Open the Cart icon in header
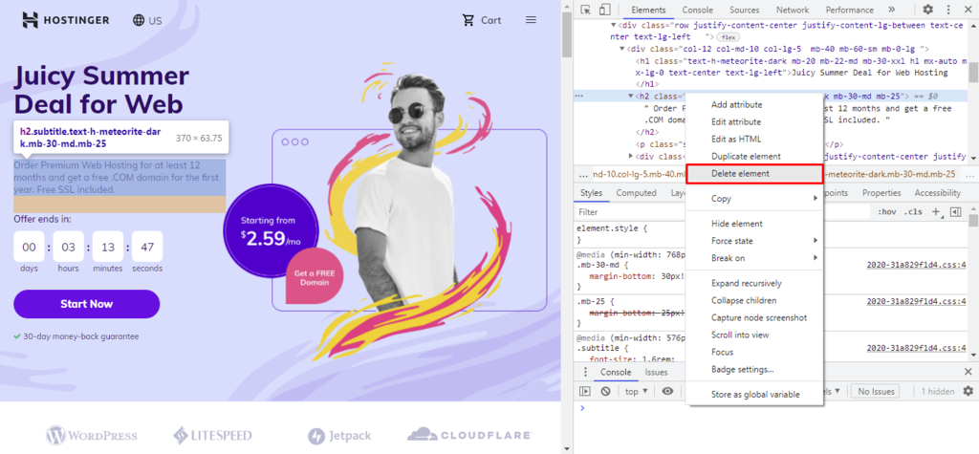 [481, 20]
